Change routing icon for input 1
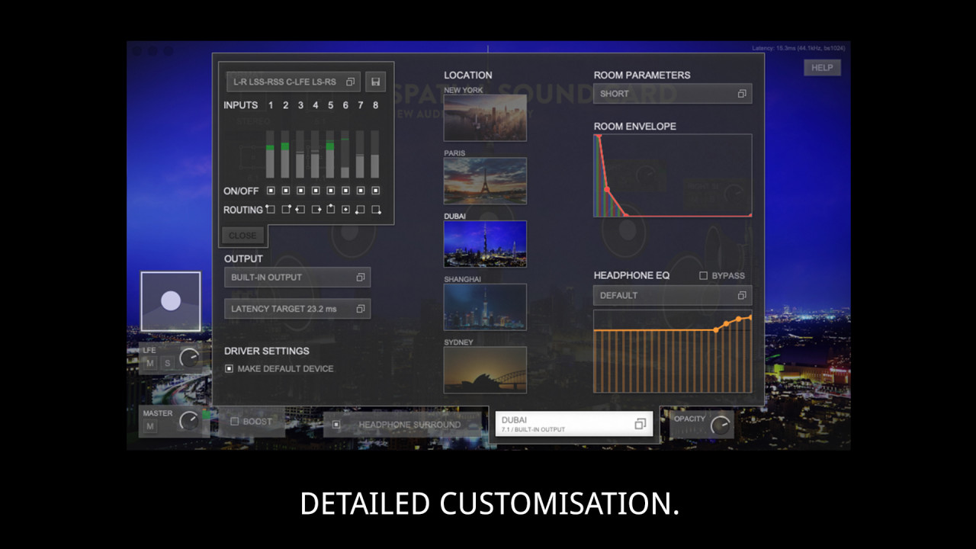The image size is (976, 549). coord(270,210)
